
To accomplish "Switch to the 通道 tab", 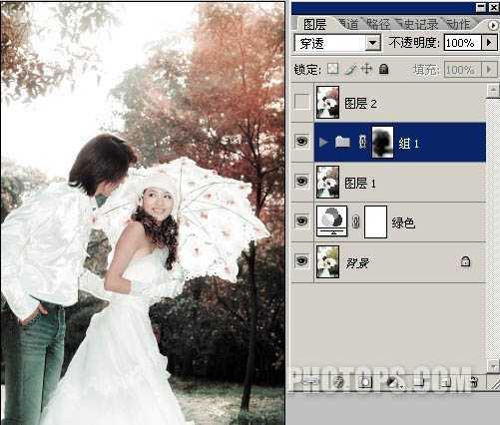I will click(x=348, y=24).
